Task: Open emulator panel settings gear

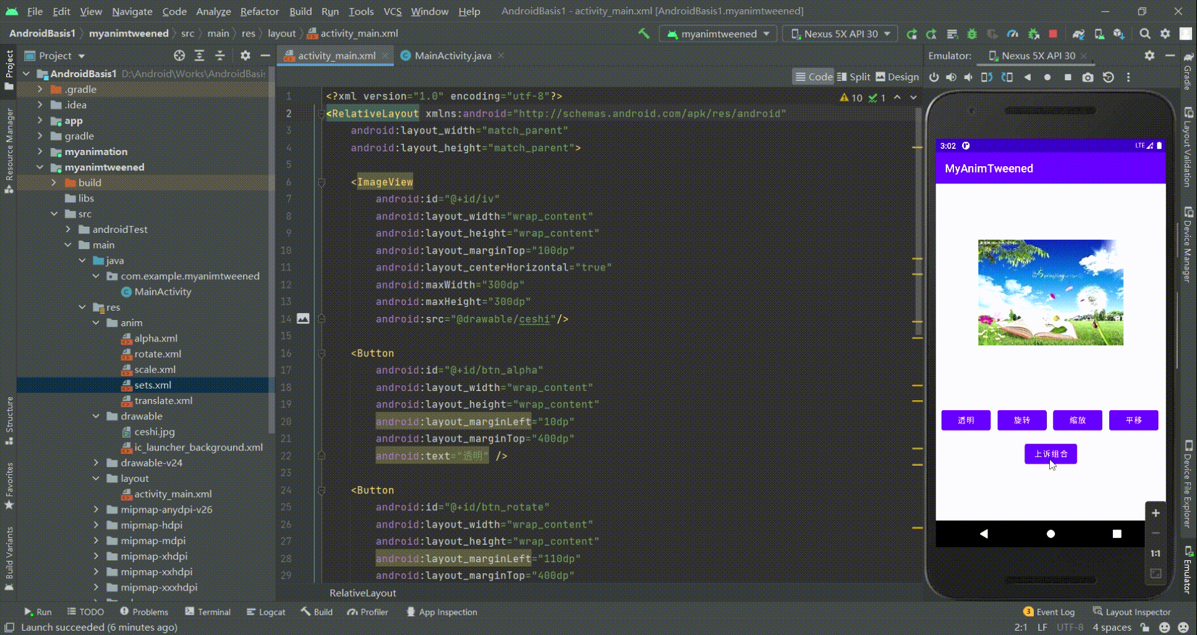Action: click(x=1149, y=56)
